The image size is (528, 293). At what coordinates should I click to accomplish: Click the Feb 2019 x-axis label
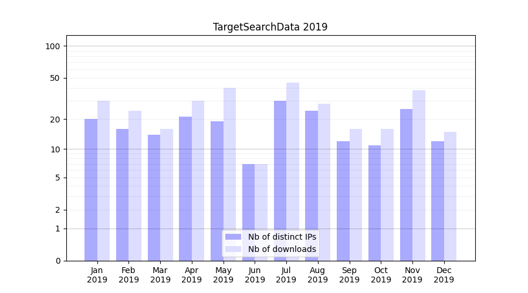[x=129, y=275]
